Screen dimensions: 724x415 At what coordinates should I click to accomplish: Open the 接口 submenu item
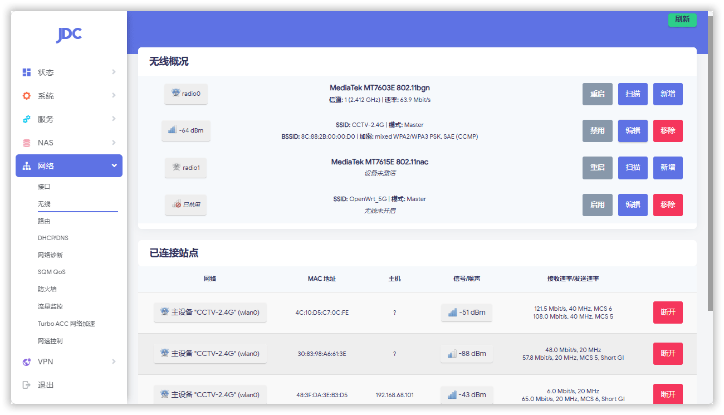pyautogui.click(x=44, y=187)
